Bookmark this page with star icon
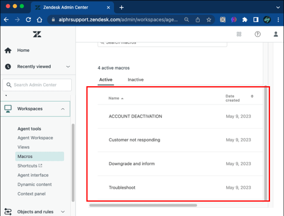The image size is (284, 216). (x=209, y=20)
